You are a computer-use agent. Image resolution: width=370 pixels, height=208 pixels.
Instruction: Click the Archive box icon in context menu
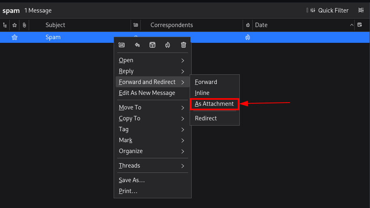(152, 45)
